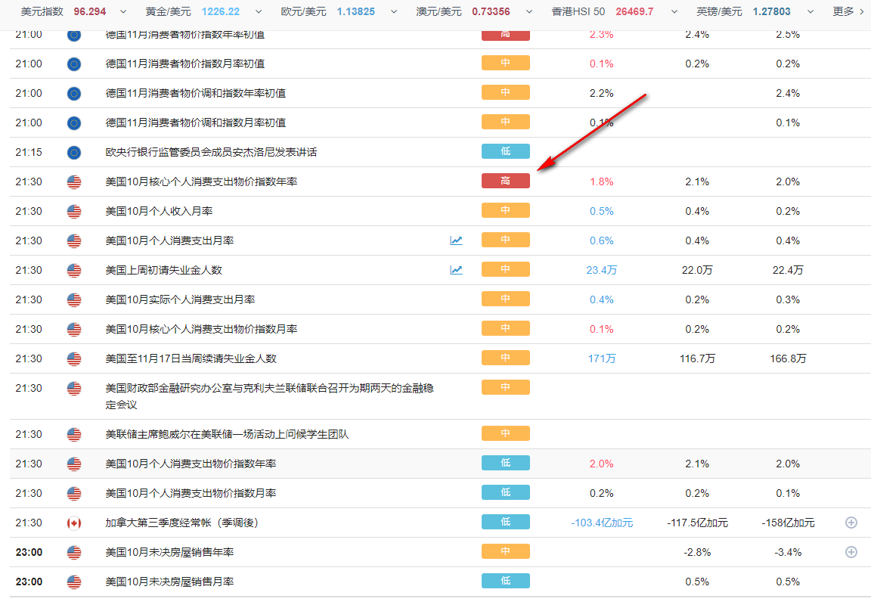Expand 英镑/美元 quote dropdown arrow
Screen dimensions: 871x608
click(x=811, y=11)
